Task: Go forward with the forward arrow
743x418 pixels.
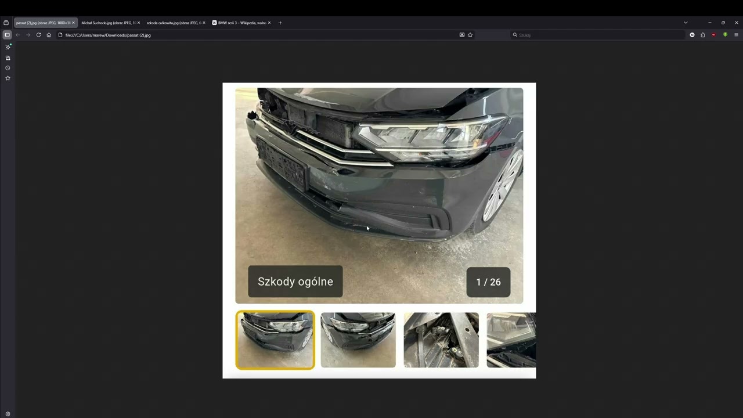Action: point(28,35)
